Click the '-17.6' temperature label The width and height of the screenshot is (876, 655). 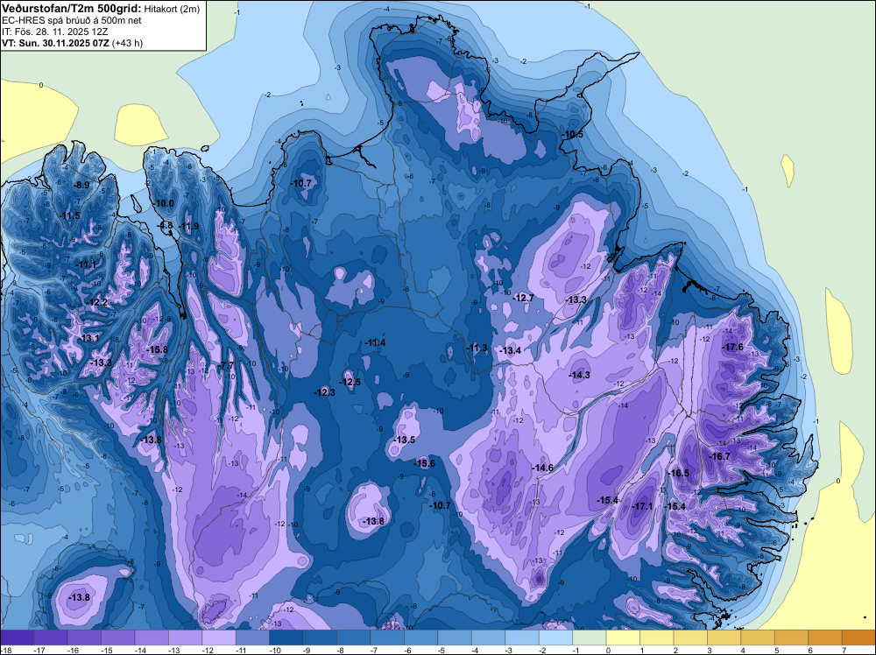point(733,347)
